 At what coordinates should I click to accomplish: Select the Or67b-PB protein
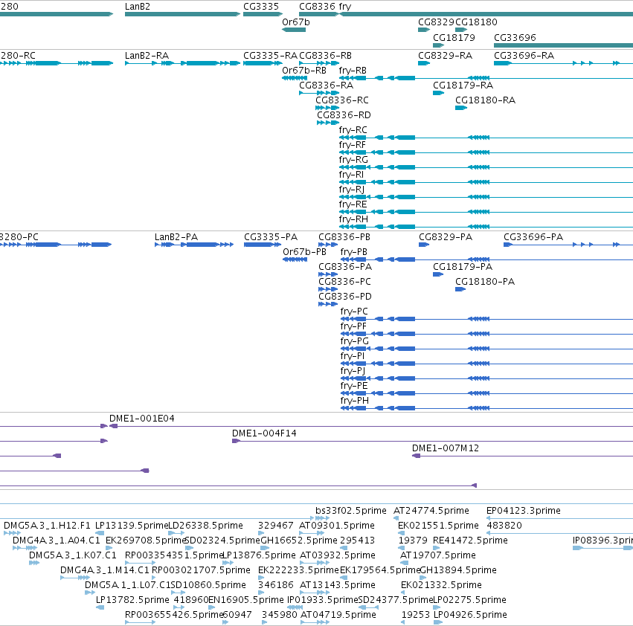click(x=295, y=259)
